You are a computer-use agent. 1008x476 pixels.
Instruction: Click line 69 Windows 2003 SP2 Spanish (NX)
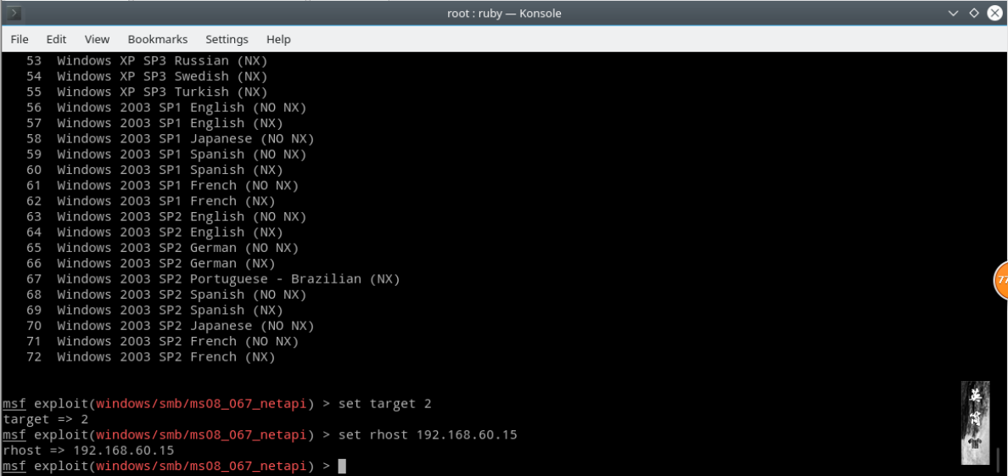pos(154,310)
